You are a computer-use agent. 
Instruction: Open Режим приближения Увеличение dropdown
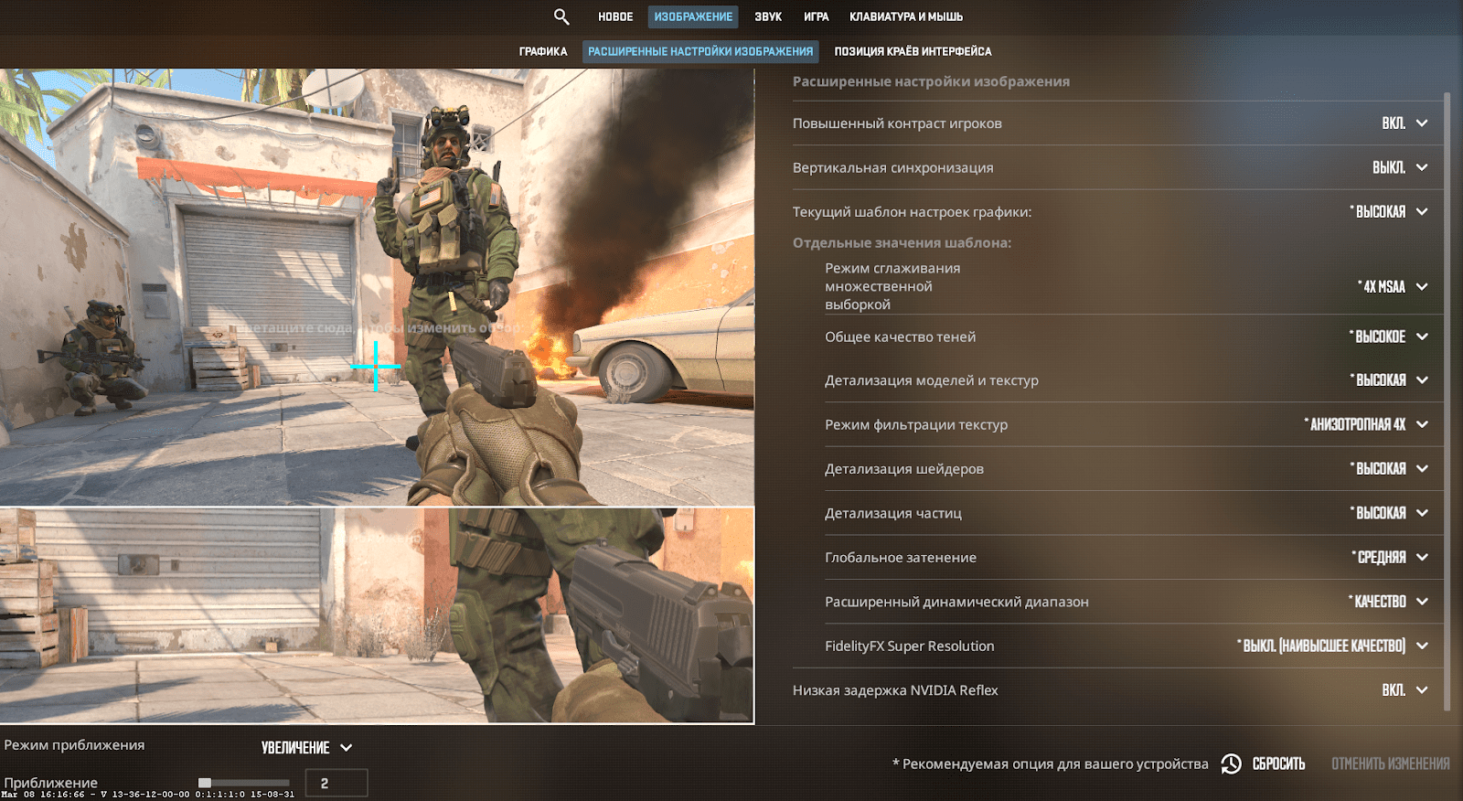coord(306,748)
